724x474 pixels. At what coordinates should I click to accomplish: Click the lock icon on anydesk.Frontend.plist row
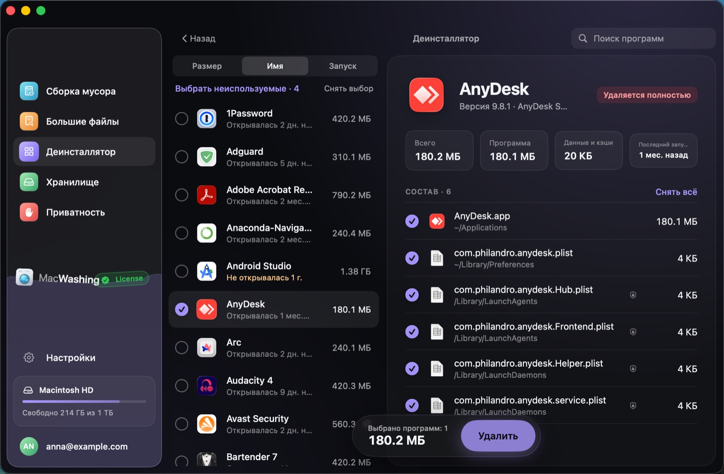633,332
